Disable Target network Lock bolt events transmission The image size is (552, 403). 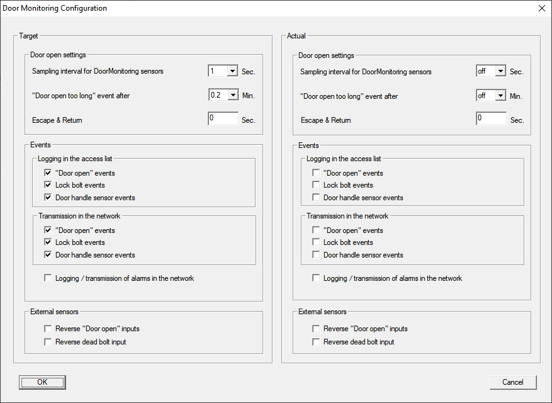(48, 242)
